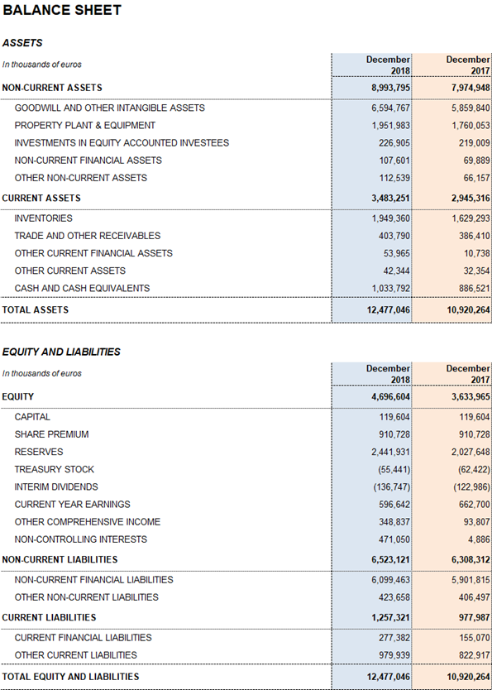492x690 pixels.
Task: Click the SHARE PREMIUM row label
Action: tap(51, 434)
